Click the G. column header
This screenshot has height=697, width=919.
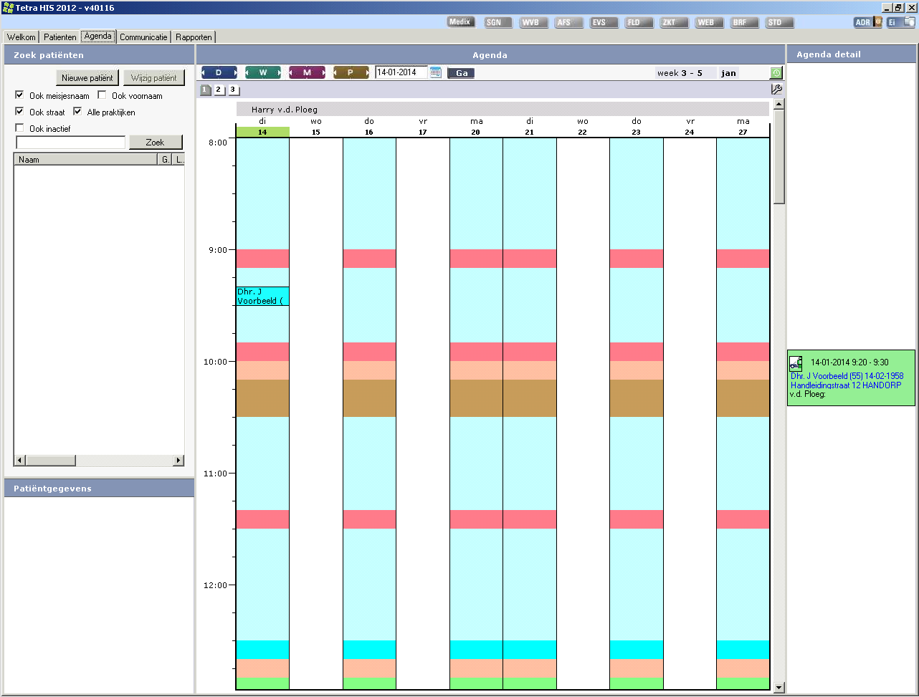166,160
